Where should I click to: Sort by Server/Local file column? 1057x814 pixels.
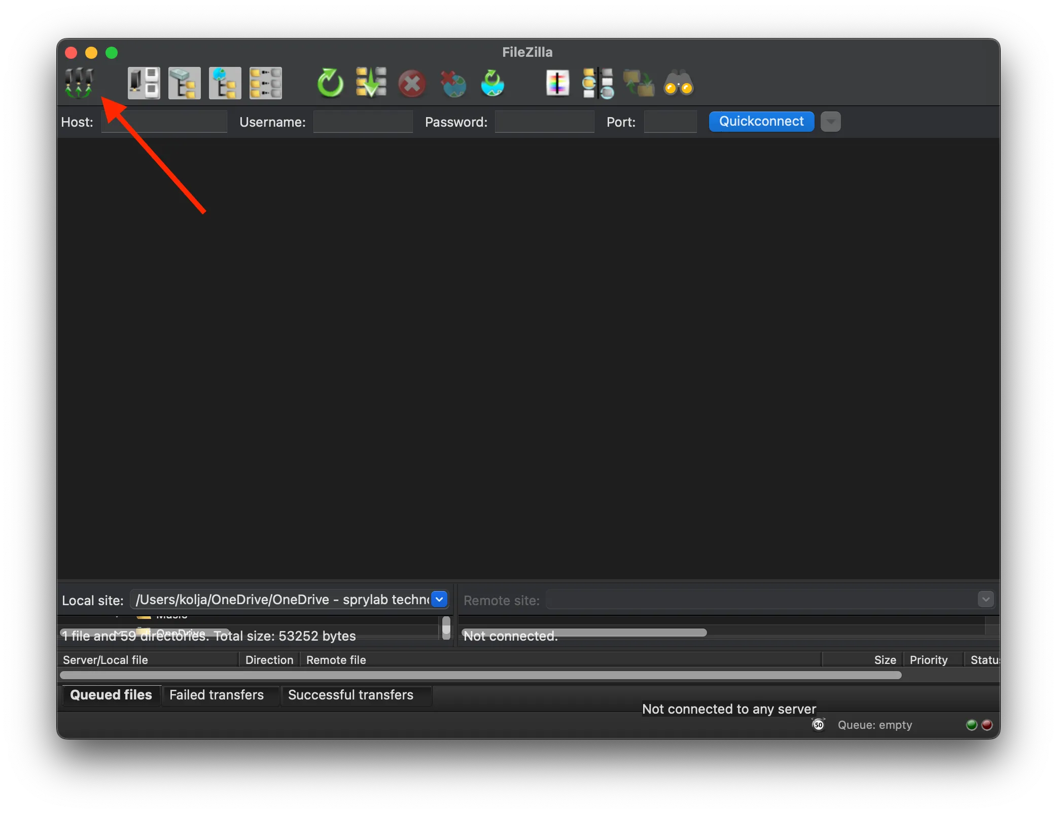(148, 660)
